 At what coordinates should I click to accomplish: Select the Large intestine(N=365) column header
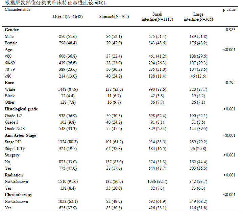click(x=198, y=17)
